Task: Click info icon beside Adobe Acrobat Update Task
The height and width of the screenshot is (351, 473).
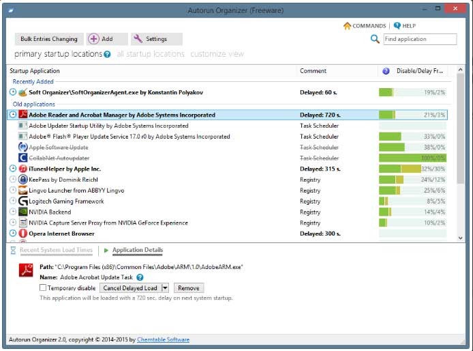Action: coord(140,278)
